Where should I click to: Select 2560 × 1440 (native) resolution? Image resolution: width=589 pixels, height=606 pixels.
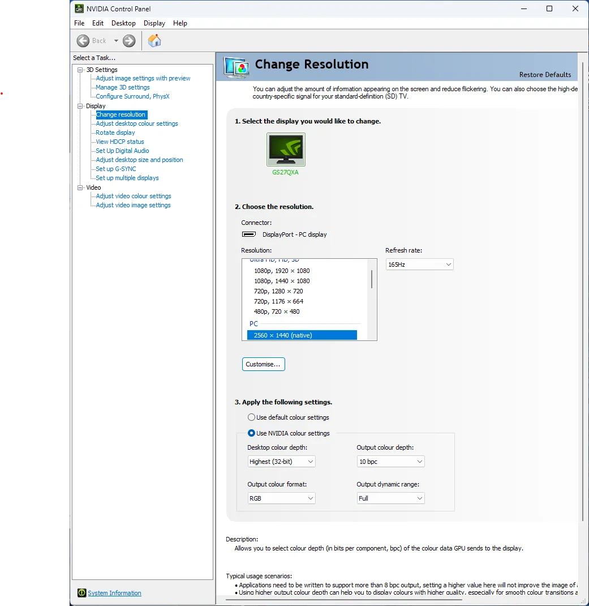coord(302,335)
